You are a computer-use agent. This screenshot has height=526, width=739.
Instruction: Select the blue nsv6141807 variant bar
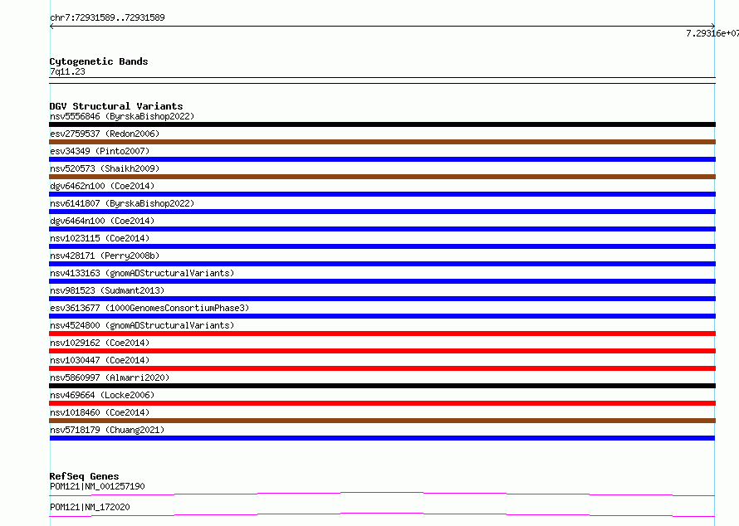tap(382, 212)
